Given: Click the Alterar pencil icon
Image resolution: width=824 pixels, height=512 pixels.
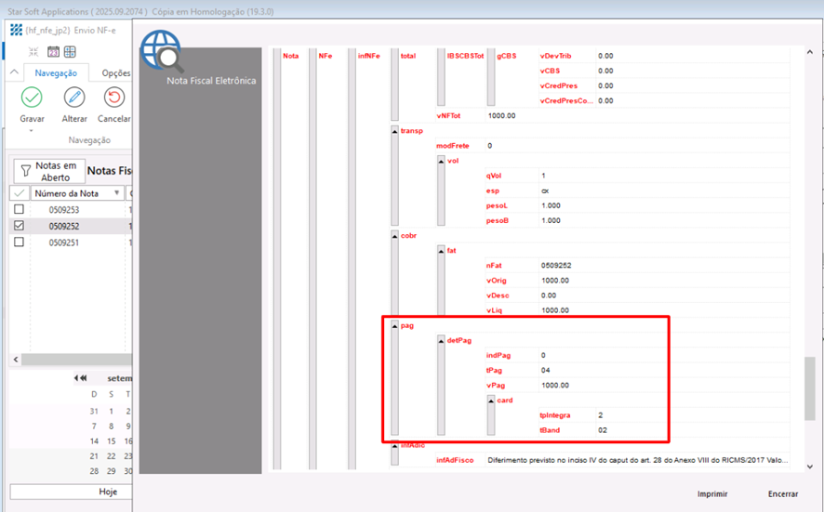Looking at the screenshot, I should [74, 98].
